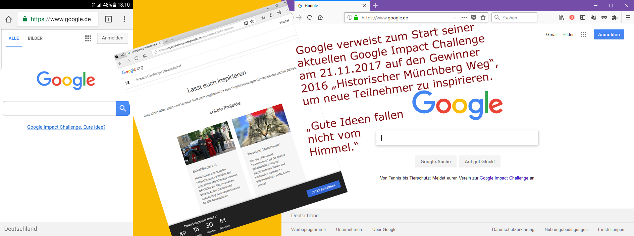The image size is (634, 236).
Task: Click Anmelden on the mobile Google page
Action: click(113, 38)
